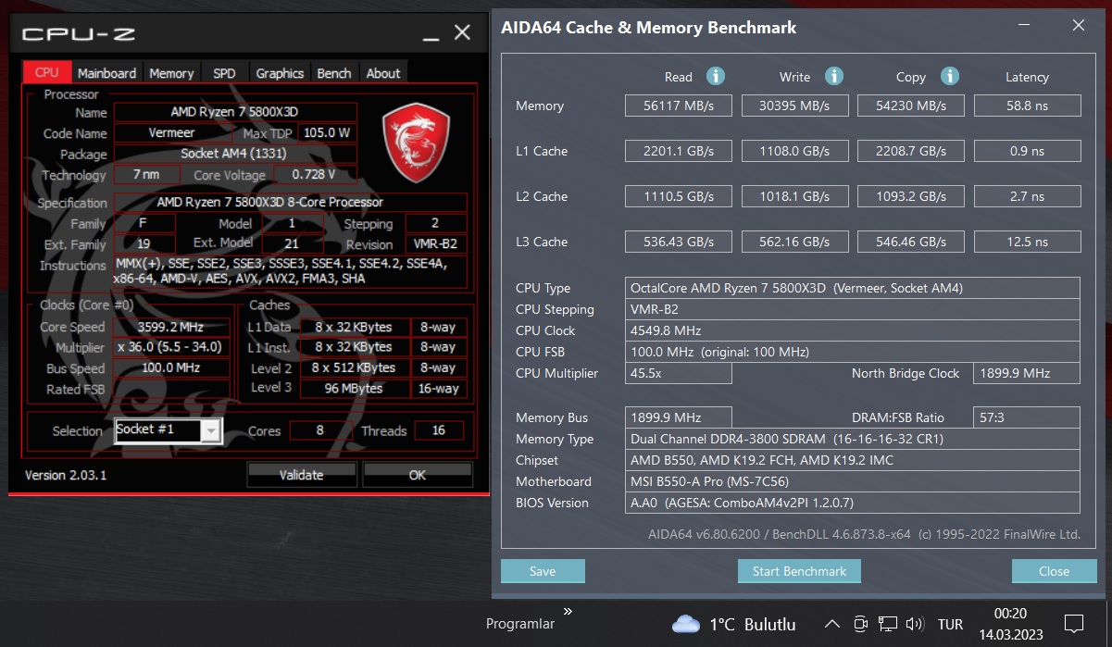The height and width of the screenshot is (647, 1112).
Task: Click the Save button in AIDA64
Action: point(543,571)
